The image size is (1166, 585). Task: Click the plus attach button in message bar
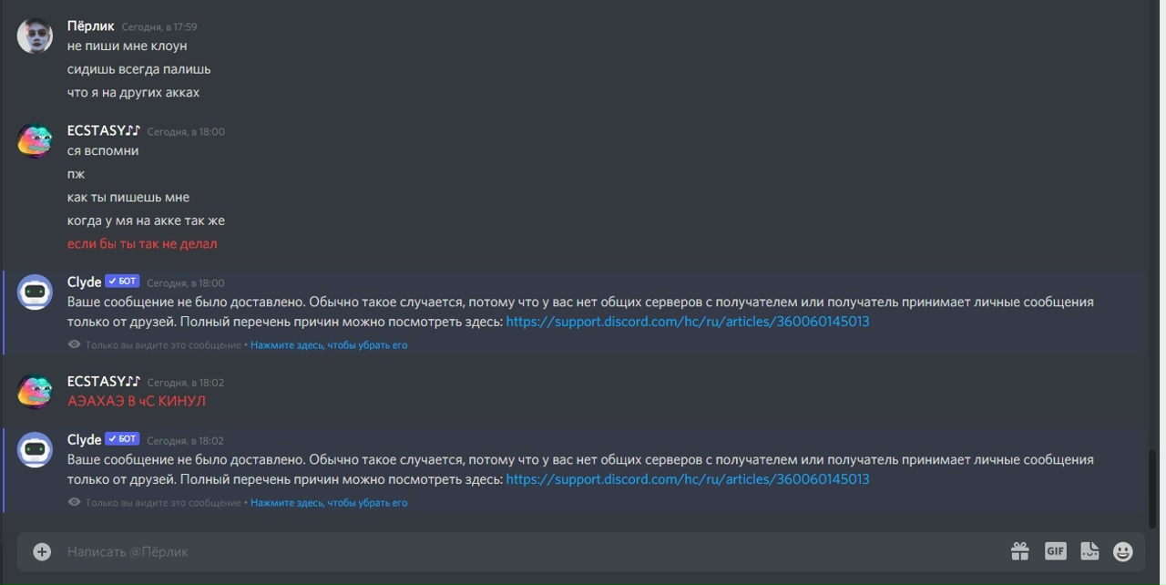[x=42, y=551]
